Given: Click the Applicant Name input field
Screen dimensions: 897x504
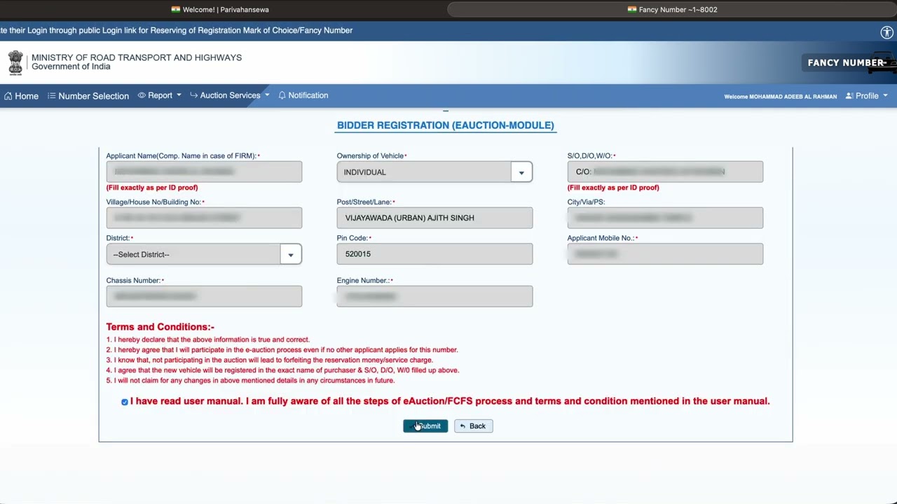Looking at the screenshot, I should pyautogui.click(x=204, y=171).
